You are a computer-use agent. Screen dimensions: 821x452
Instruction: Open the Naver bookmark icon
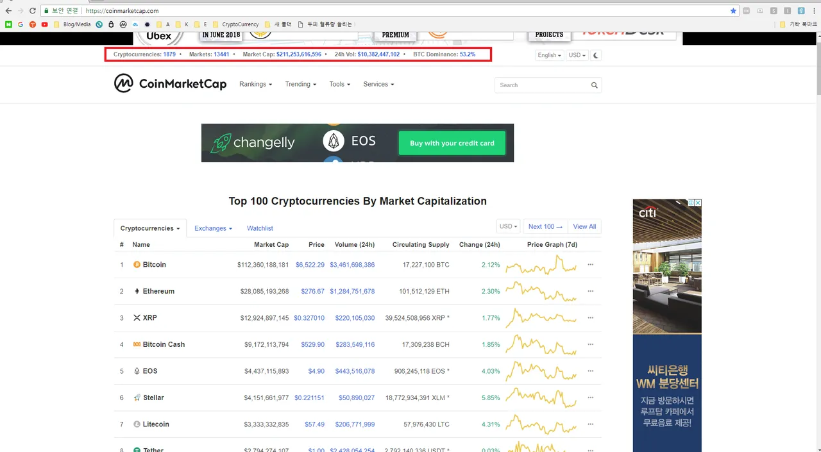point(8,24)
